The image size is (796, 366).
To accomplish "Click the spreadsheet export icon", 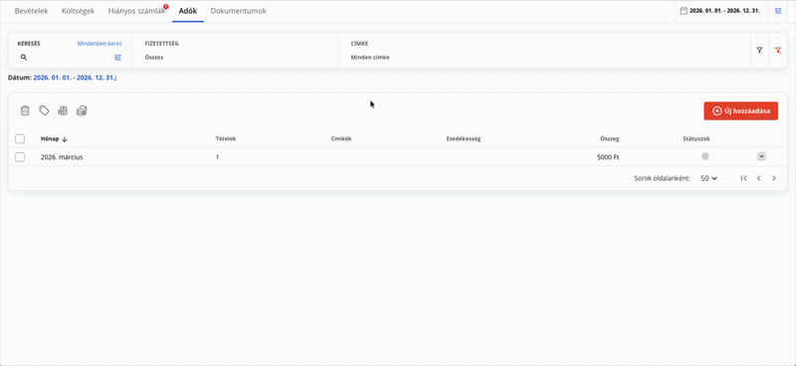I will pyautogui.click(x=63, y=110).
